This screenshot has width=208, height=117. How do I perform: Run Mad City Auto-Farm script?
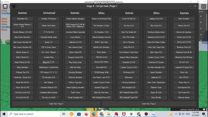point(101,92)
